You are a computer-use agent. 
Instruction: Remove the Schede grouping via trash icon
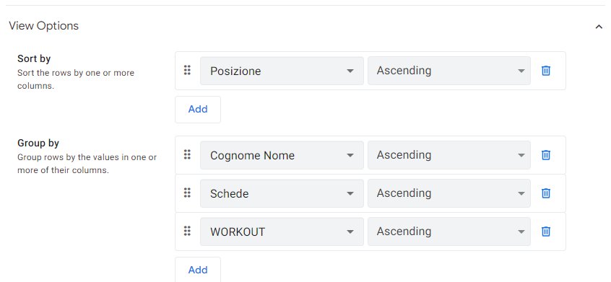click(545, 193)
